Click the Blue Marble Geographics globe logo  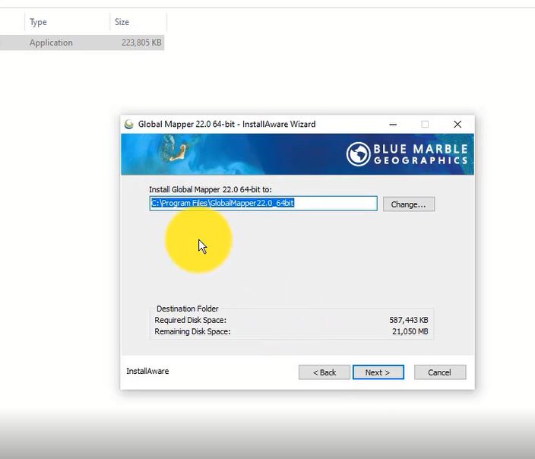point(358,154)
